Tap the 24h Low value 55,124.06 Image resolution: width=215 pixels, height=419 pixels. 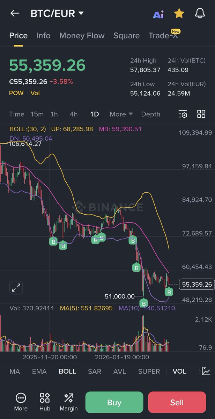click(x=145, y=93)
